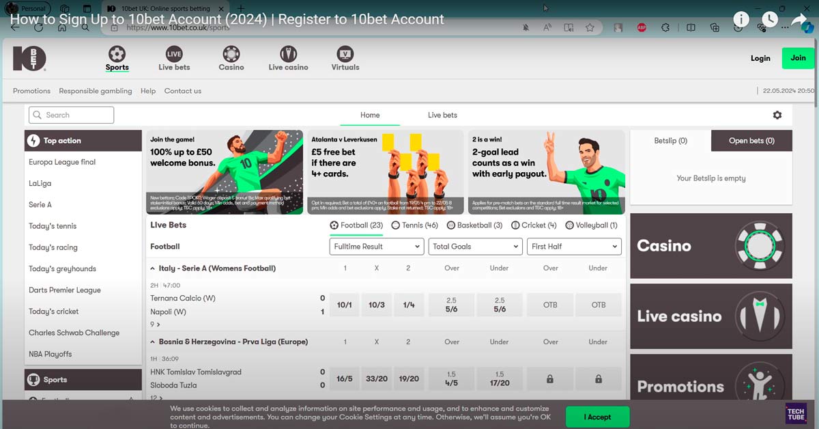The image size is (819, 429).
Task: Expand the 9 more markets for Ternana Calcio
Action: 156,324
